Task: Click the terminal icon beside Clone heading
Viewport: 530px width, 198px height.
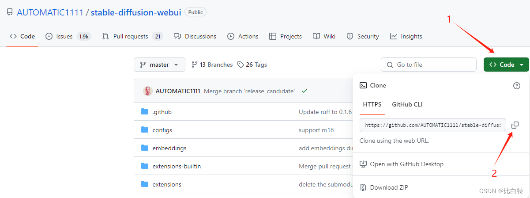Action: point(363,85)
